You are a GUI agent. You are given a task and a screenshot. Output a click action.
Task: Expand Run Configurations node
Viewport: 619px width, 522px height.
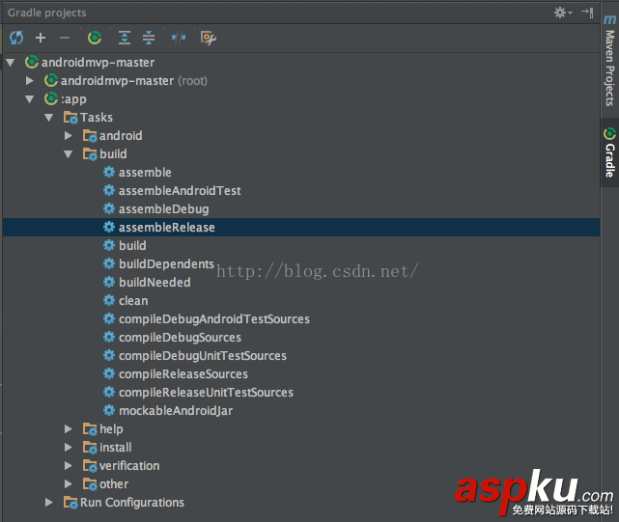click(49, 503)
